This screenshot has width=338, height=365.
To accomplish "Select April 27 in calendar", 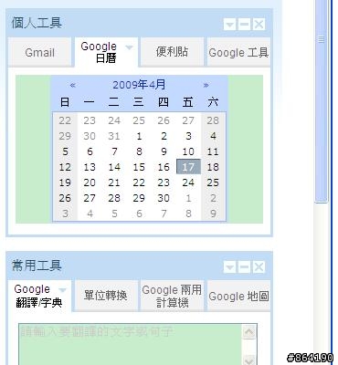I will tap(90, 198).
